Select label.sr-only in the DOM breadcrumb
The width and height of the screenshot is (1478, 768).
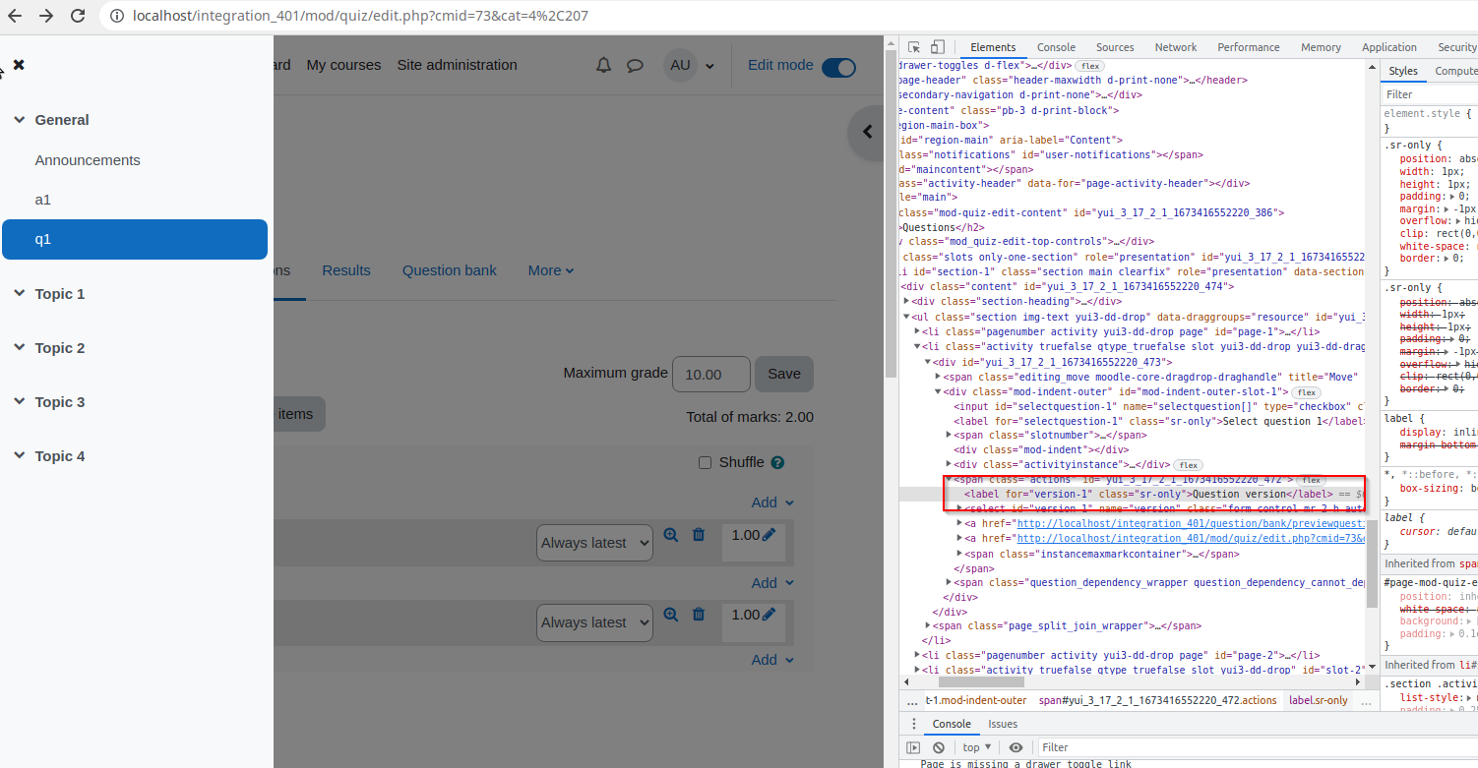tap(1318, 700)
